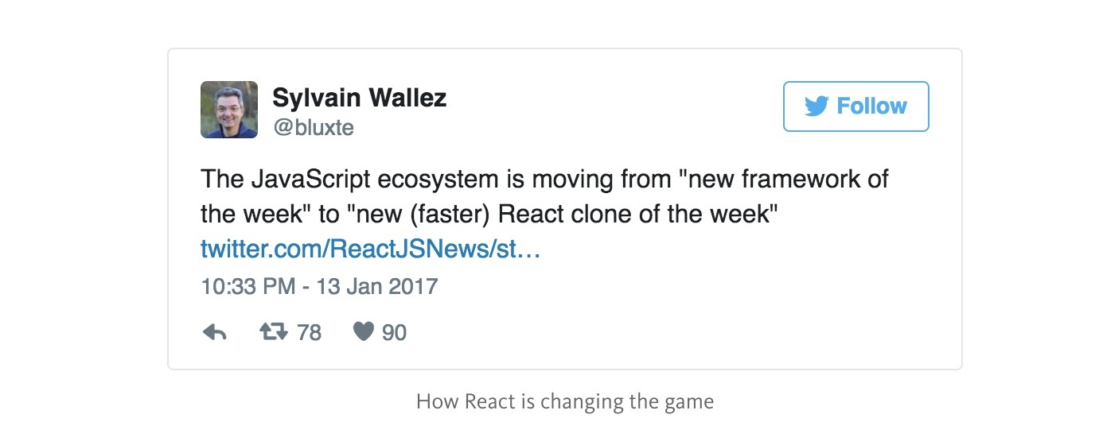1103x445 pixels.
Task: Visit the @bluxte handle link
Action: pyautogui.click(x=313, y=127)
